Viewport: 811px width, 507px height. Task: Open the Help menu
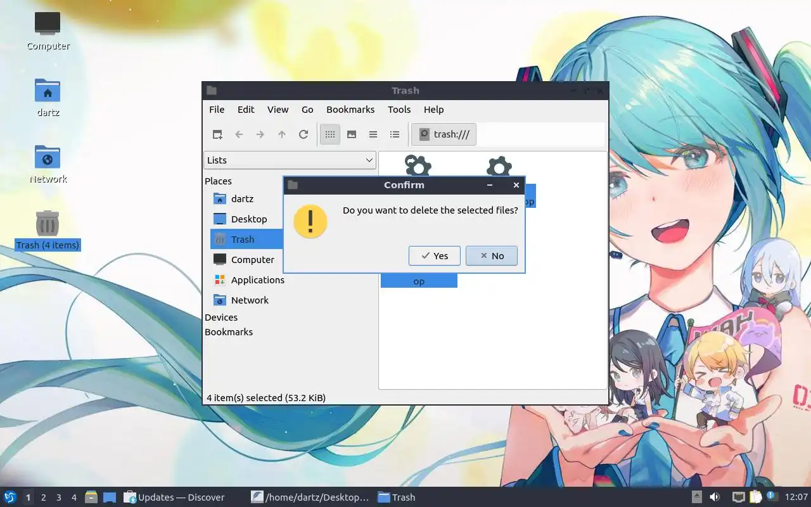[433, 110]
